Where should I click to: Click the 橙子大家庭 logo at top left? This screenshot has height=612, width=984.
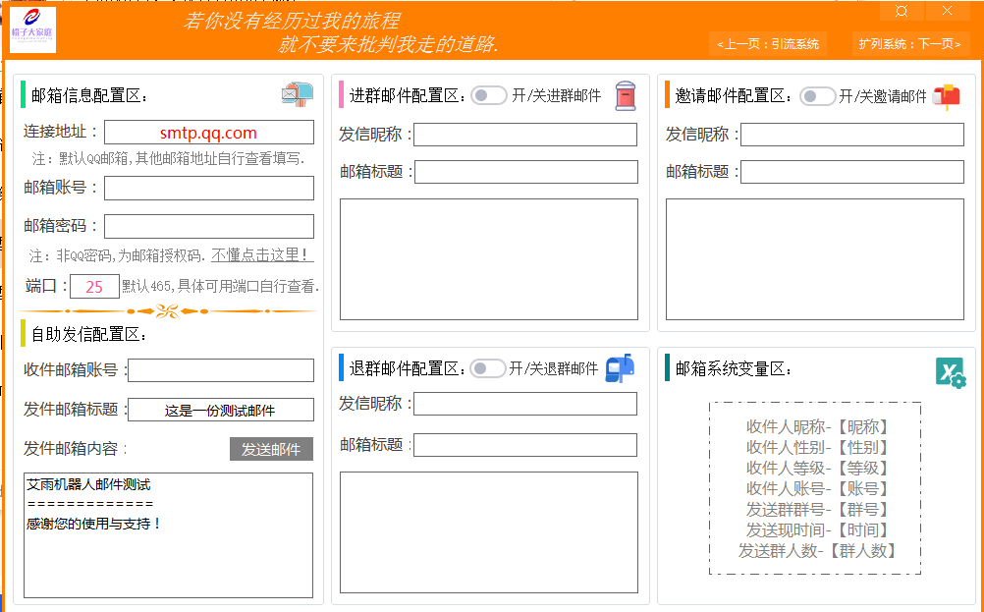coord(32,29)
